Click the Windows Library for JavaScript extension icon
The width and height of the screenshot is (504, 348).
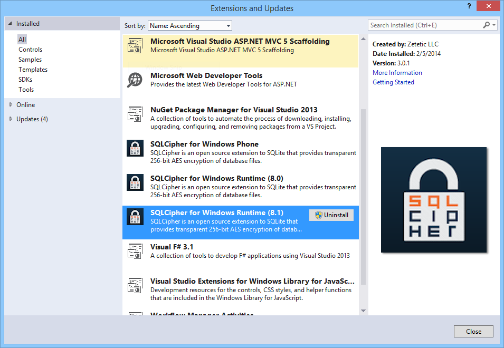click(x=135, y=285)
